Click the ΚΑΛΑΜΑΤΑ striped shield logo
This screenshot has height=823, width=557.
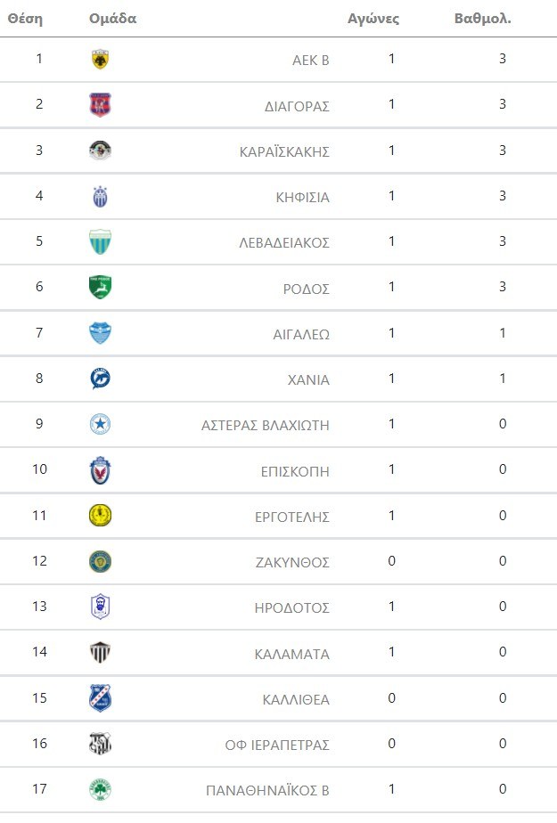coord(101,652)
